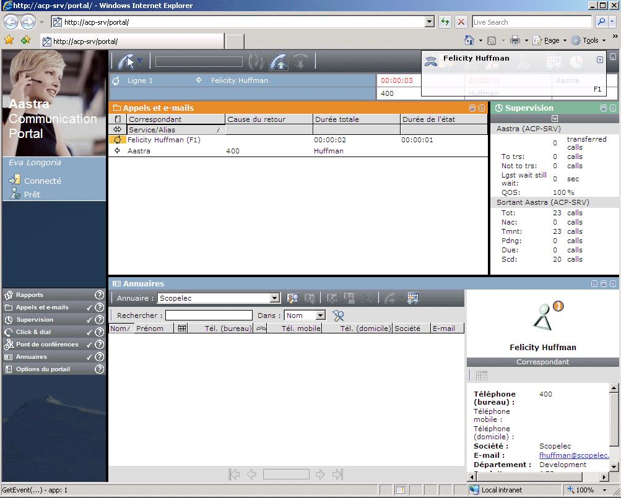Viewport: 621px width, 498px height.
Task: Click the Rechercher search input field
Action: click(209, 316)
